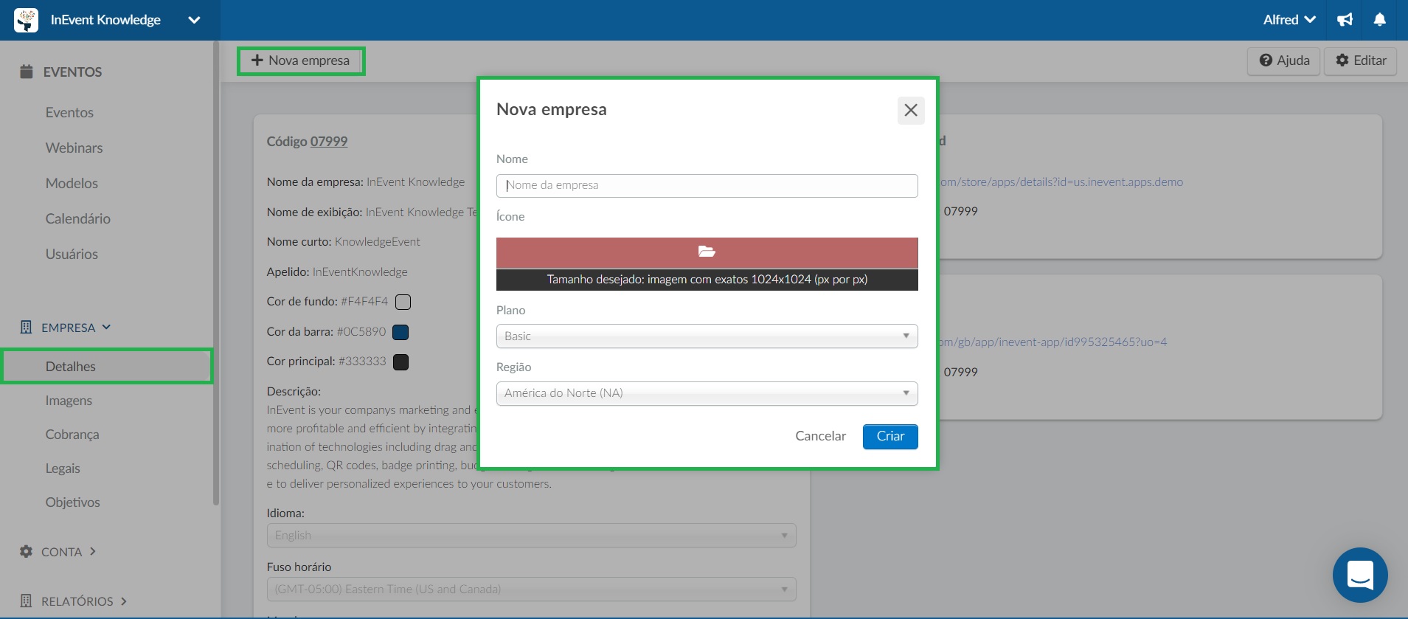Expand the CONTA sidebar section
The image size is (1408, 619).
point(93,551)
